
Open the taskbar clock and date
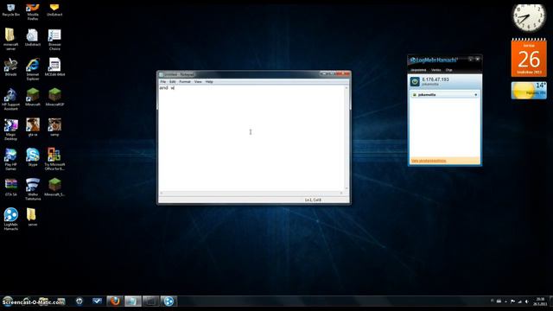[x=540, y=301]
